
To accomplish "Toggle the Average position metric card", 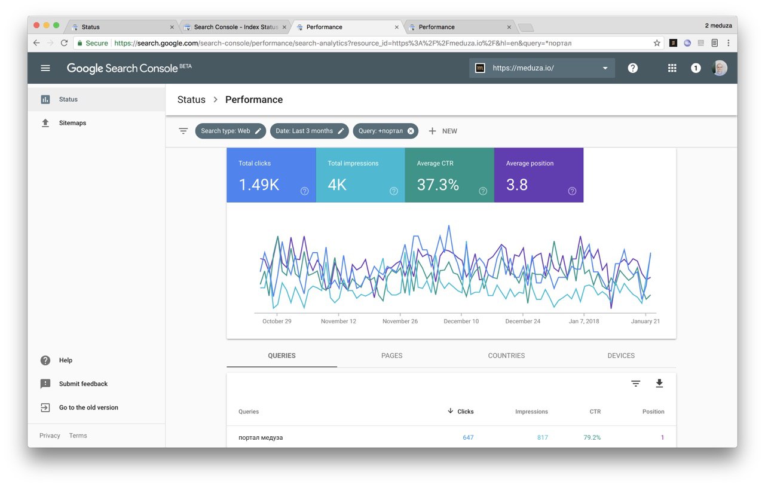I will tap(538, 175).
